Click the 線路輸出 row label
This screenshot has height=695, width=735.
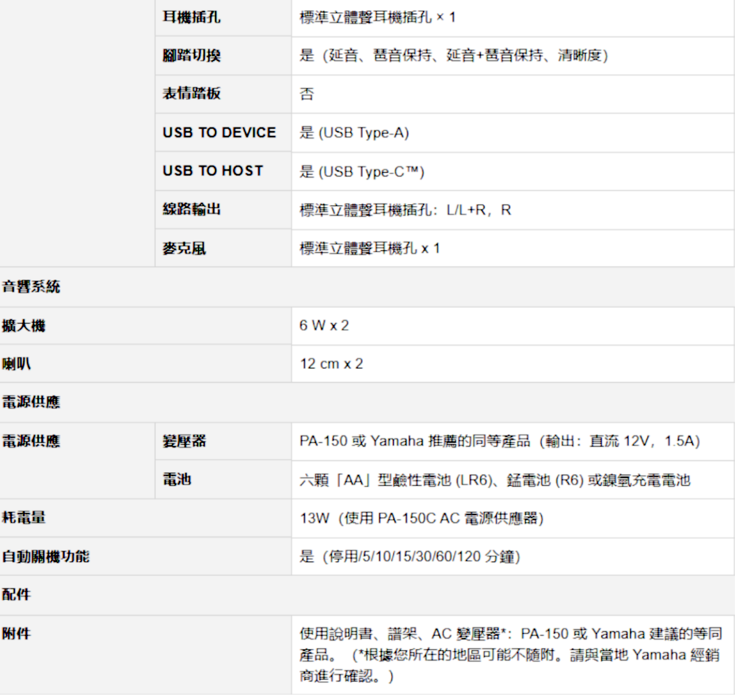(191, 209)
